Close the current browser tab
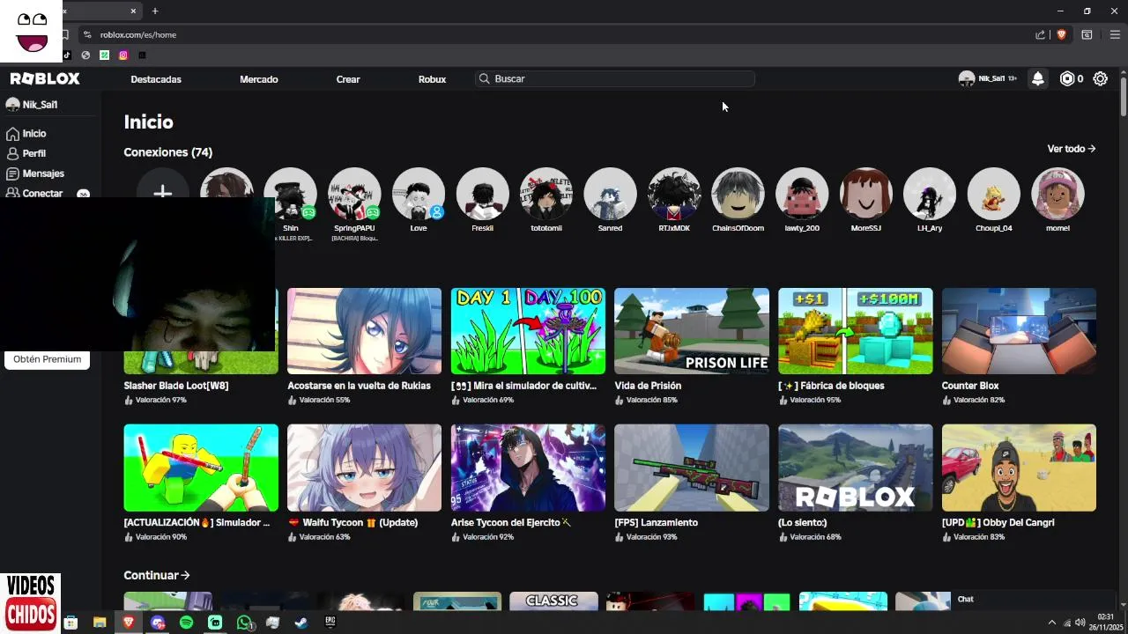Screen dimensions: 1128x634 click(134, 11)
